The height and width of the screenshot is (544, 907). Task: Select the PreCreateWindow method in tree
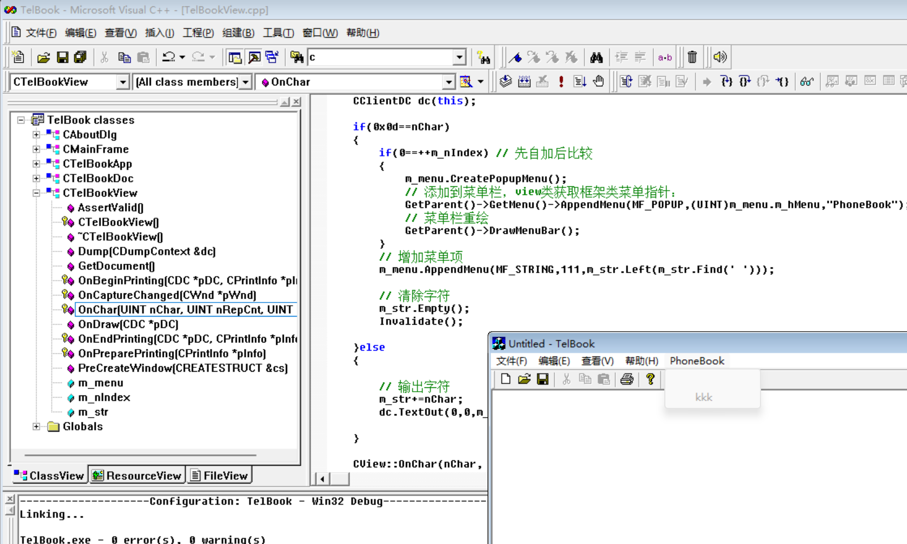coord(183,368)
